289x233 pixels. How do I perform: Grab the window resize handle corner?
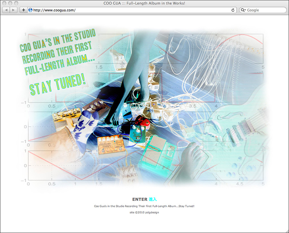(287, 231)
